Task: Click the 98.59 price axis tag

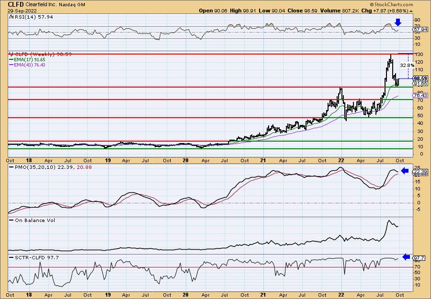Action: pos(420,78)
